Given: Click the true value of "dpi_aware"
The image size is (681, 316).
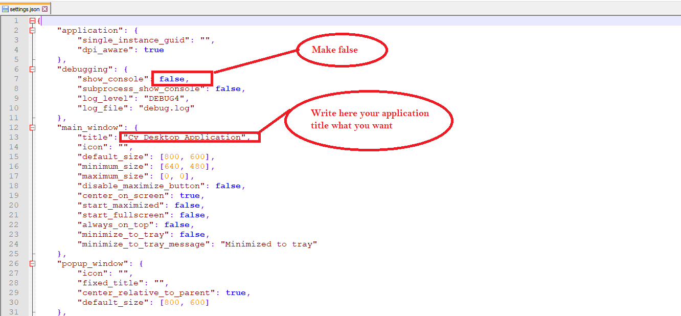Looking at the screenshot, I should click(154, 50).
